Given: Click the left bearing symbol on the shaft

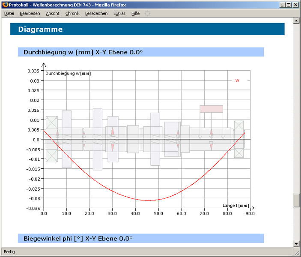Looking at the screenshot, I should click(52, 139).
